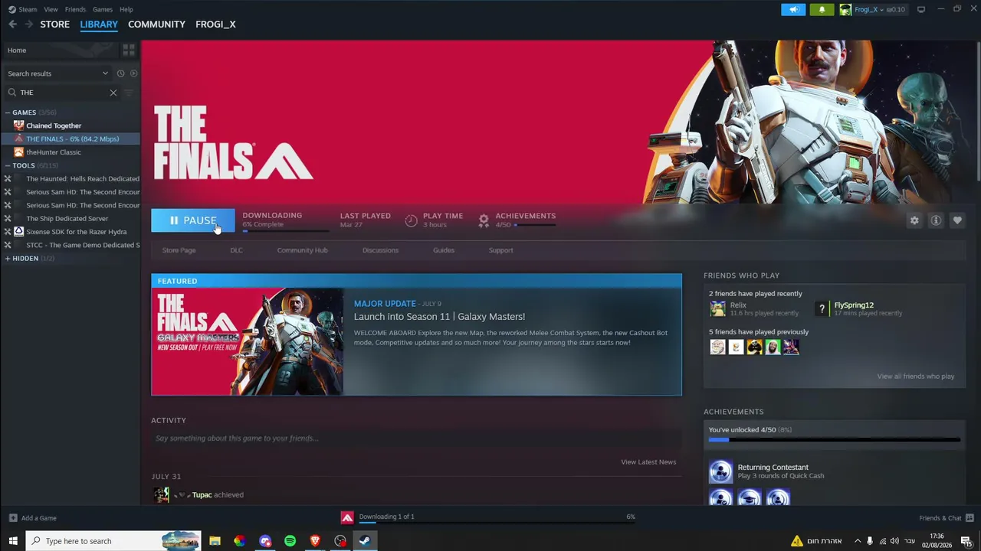Show hidden system tray icons chevron
The width and height of the screenshot is (981, 551).
click(x=858, y=541)
